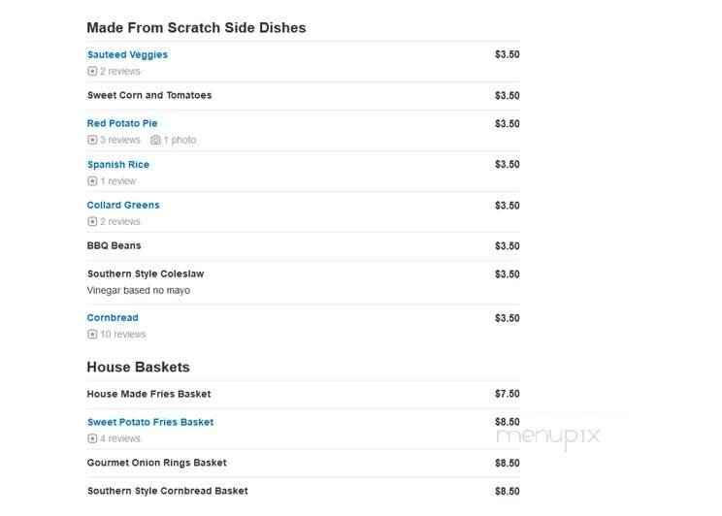View the 1 photo of Red Potato Pie

[x=180, y=141]
